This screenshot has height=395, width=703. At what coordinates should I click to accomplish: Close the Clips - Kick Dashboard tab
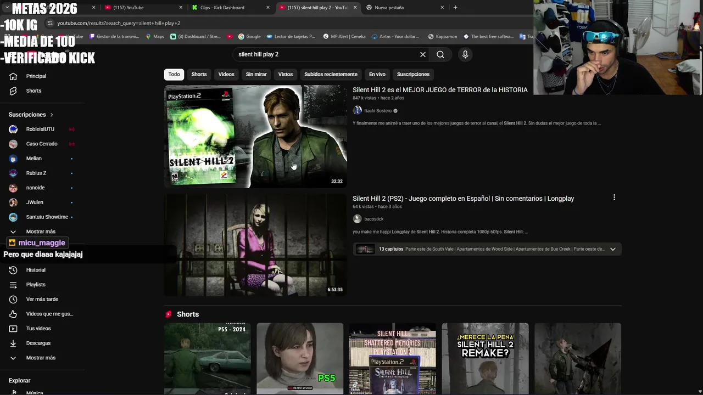tap(268, 8)
